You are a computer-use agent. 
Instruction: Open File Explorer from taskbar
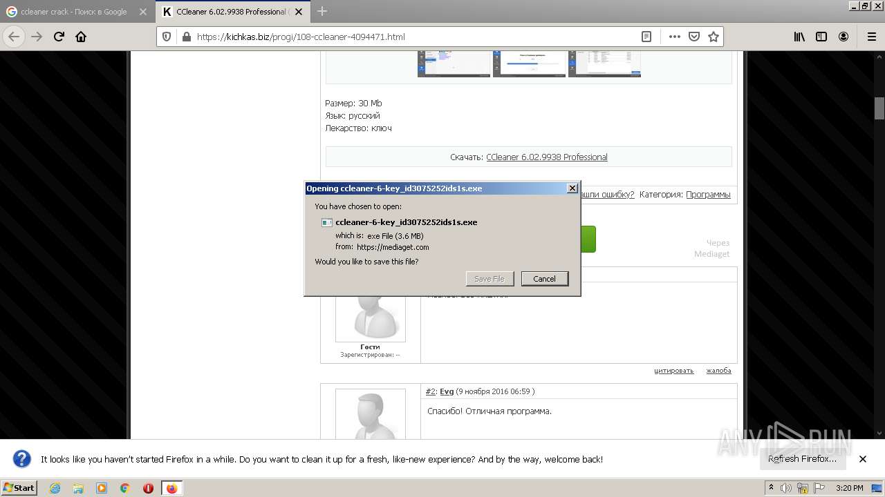coord(78,488)
